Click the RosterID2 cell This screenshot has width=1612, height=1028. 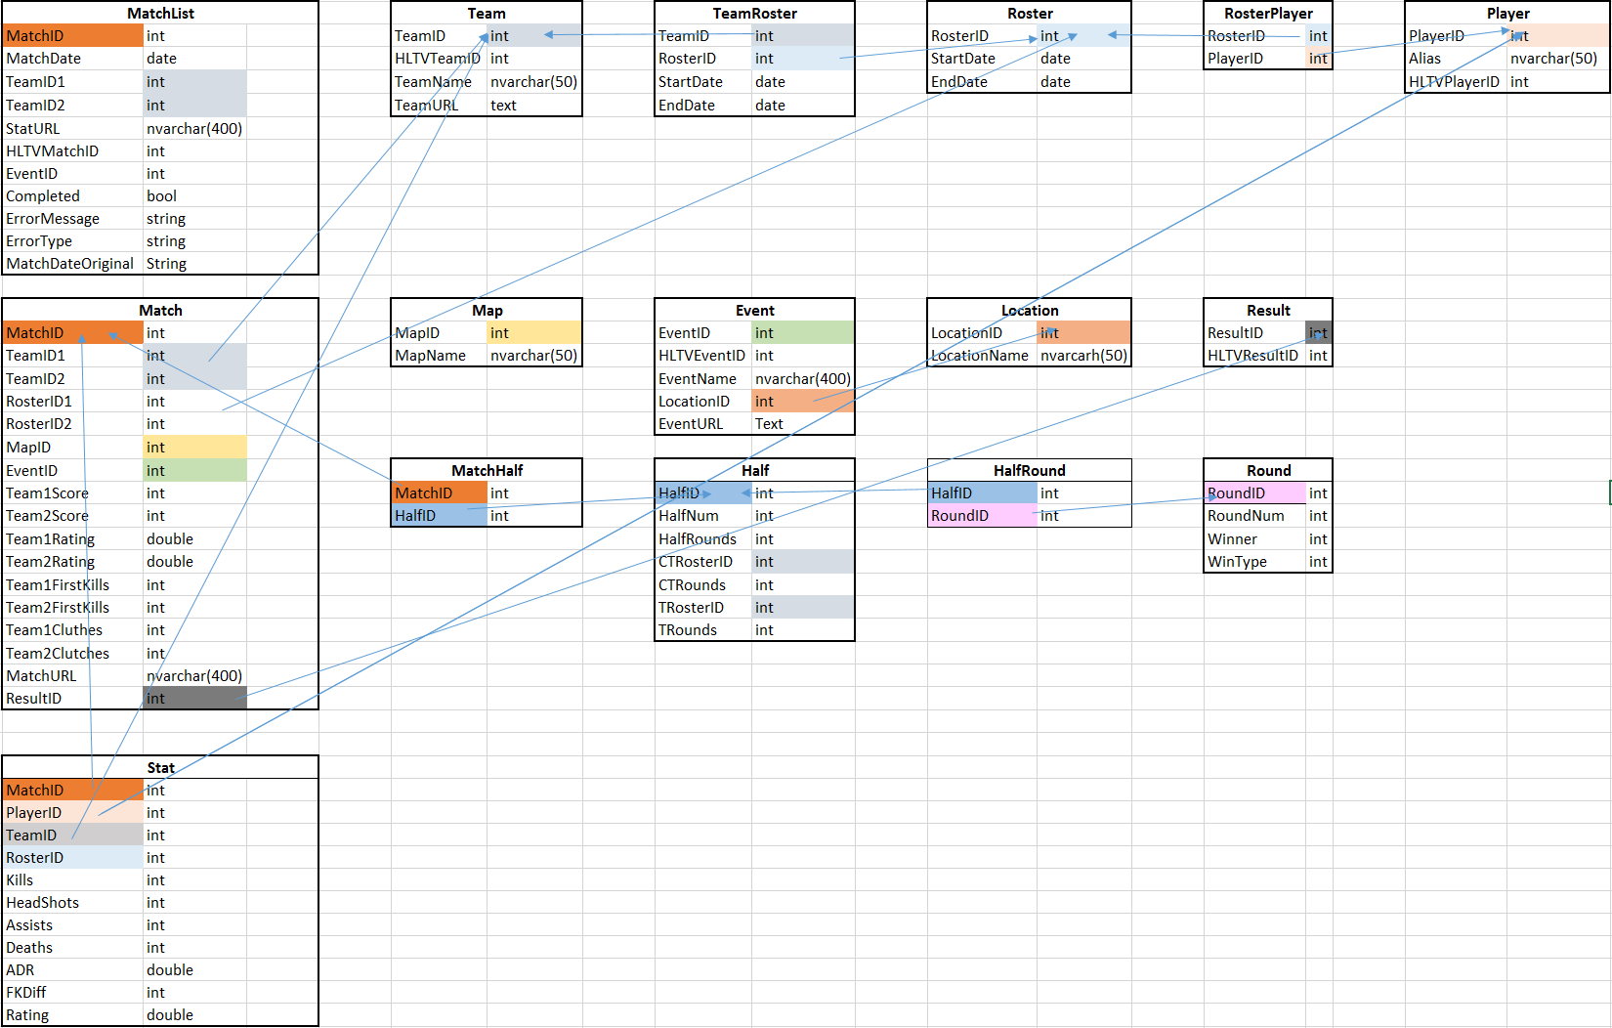click(x=73, y=424)
